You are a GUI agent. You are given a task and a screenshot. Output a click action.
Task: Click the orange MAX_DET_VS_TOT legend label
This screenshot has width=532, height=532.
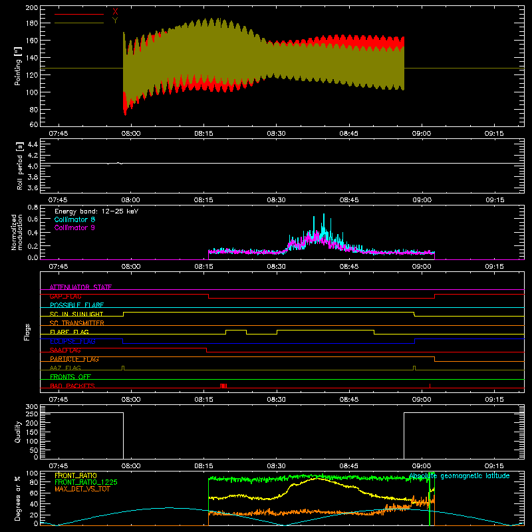click(82, 489)
